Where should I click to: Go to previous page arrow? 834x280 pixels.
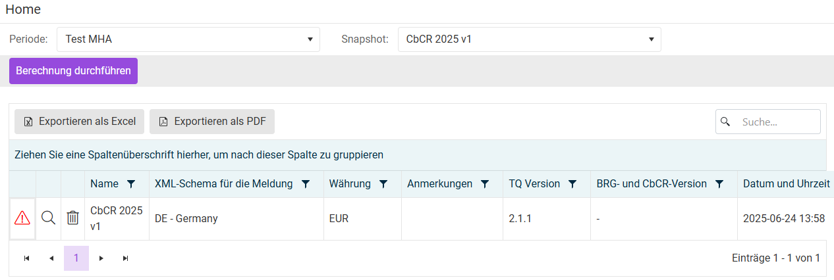[x=51, y=258]
